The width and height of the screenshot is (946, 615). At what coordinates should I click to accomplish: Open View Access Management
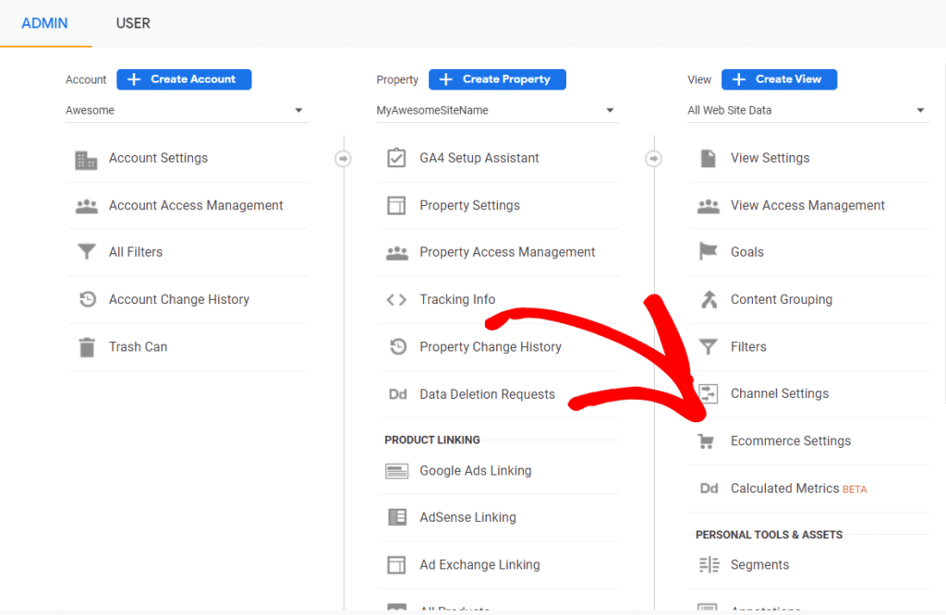click(809, 206)
